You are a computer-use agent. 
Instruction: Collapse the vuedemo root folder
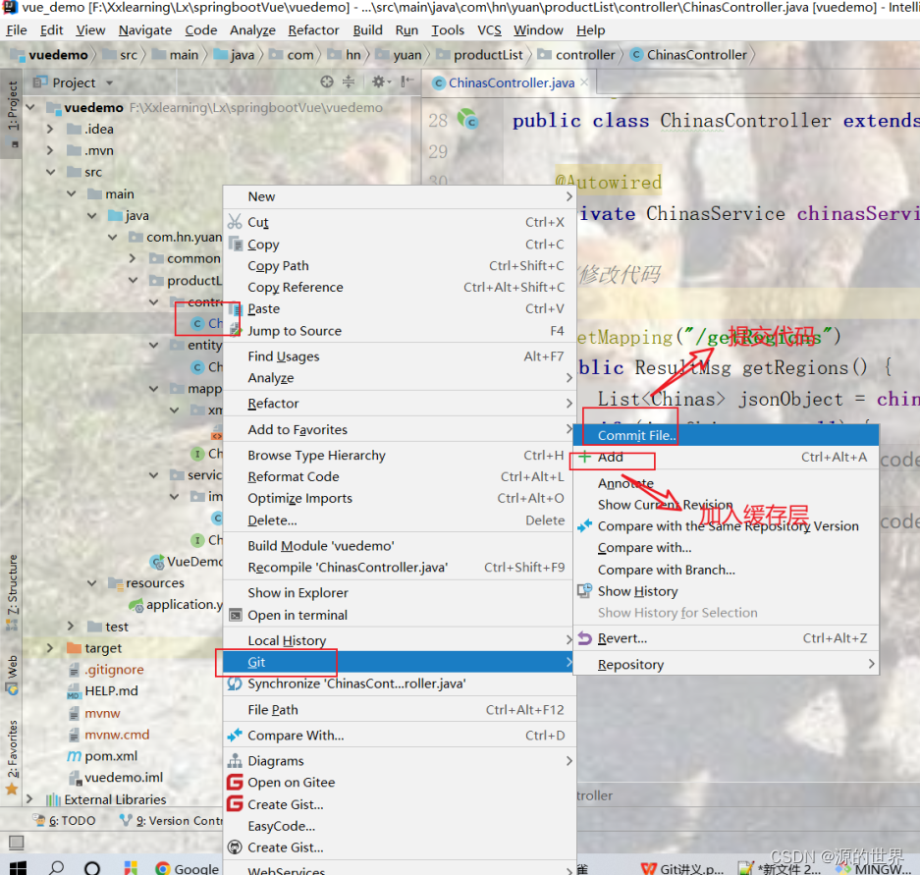[x=30, y=107]
